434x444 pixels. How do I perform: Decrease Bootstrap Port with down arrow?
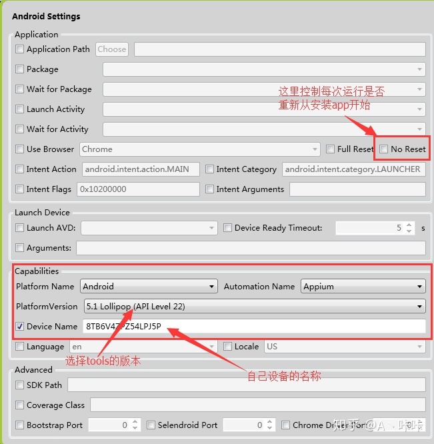coord(135,428)
